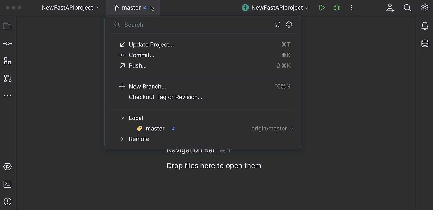The height and width of the screenshot is (210, 433).
Task: Choose Push from the Git popup
Action: click(137, 66)
